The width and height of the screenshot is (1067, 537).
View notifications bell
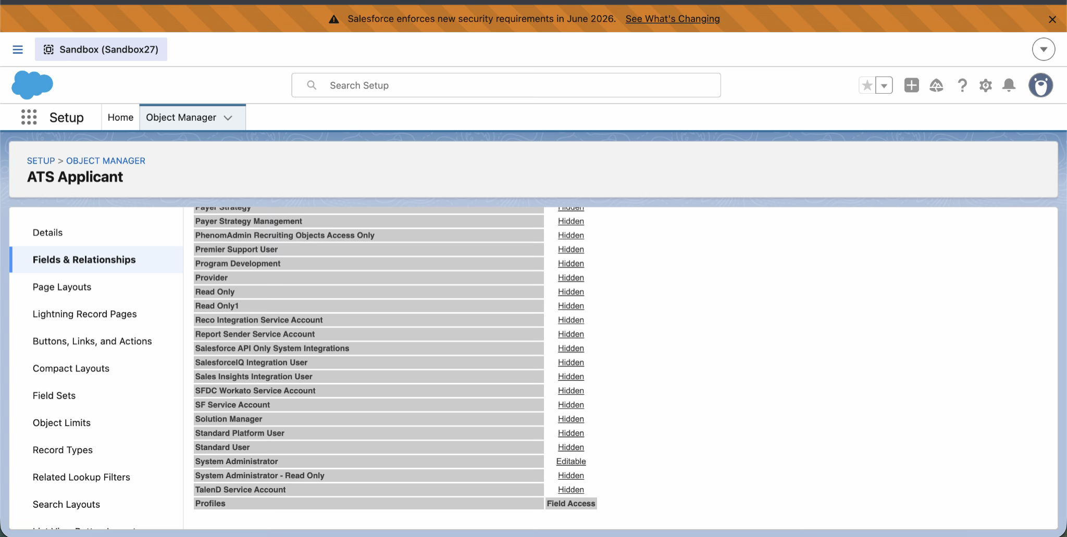pyautogui.click(x=1009, y=85)
